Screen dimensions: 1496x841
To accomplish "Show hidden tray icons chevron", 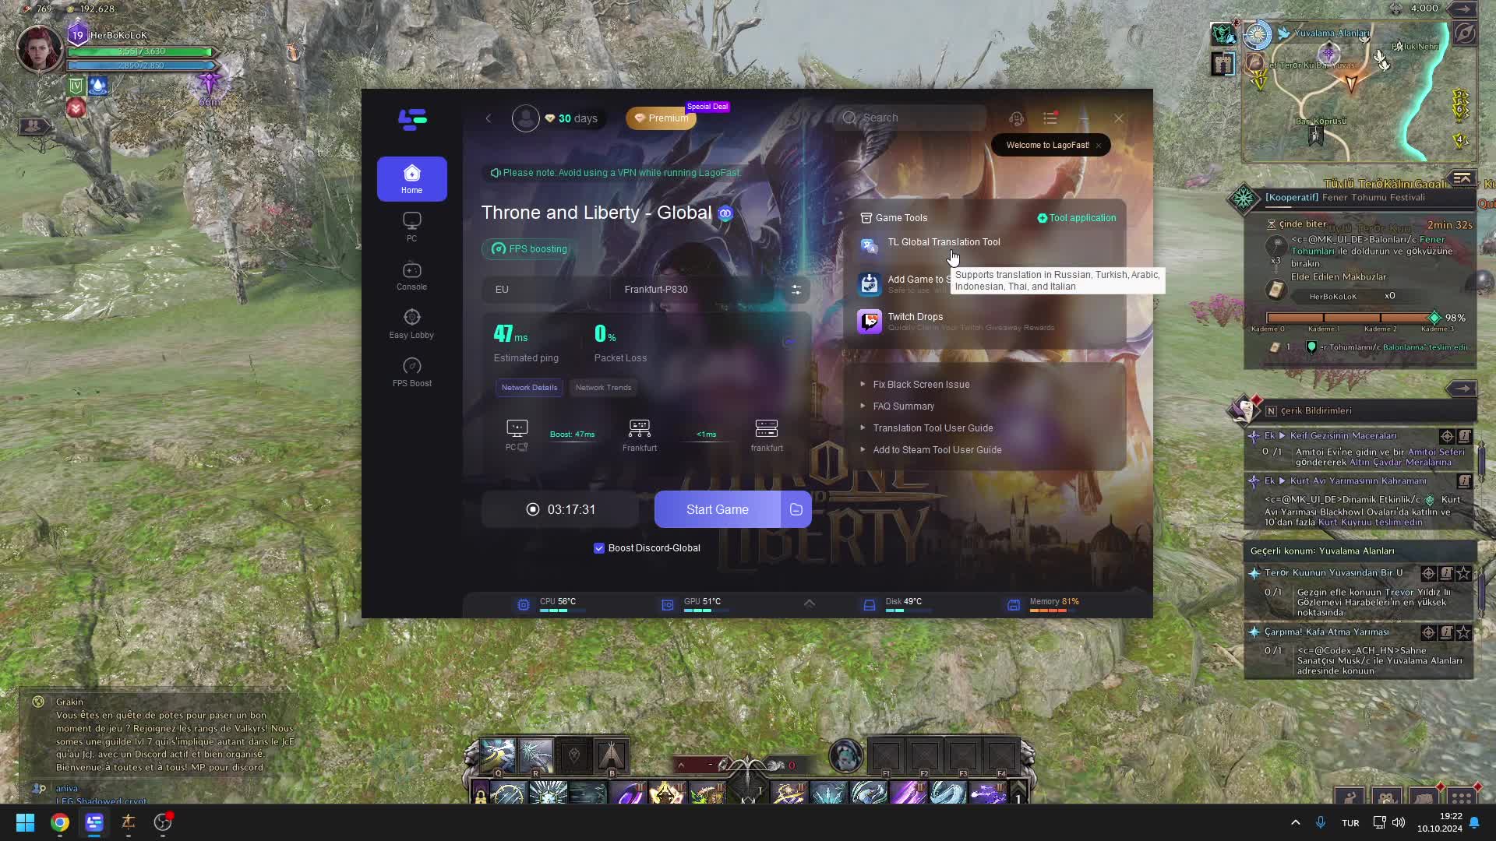I will (x=1295, y=822).
